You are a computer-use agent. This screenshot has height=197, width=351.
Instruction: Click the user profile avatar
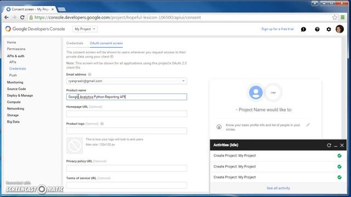pyautogui.click(x=339, y=29)
